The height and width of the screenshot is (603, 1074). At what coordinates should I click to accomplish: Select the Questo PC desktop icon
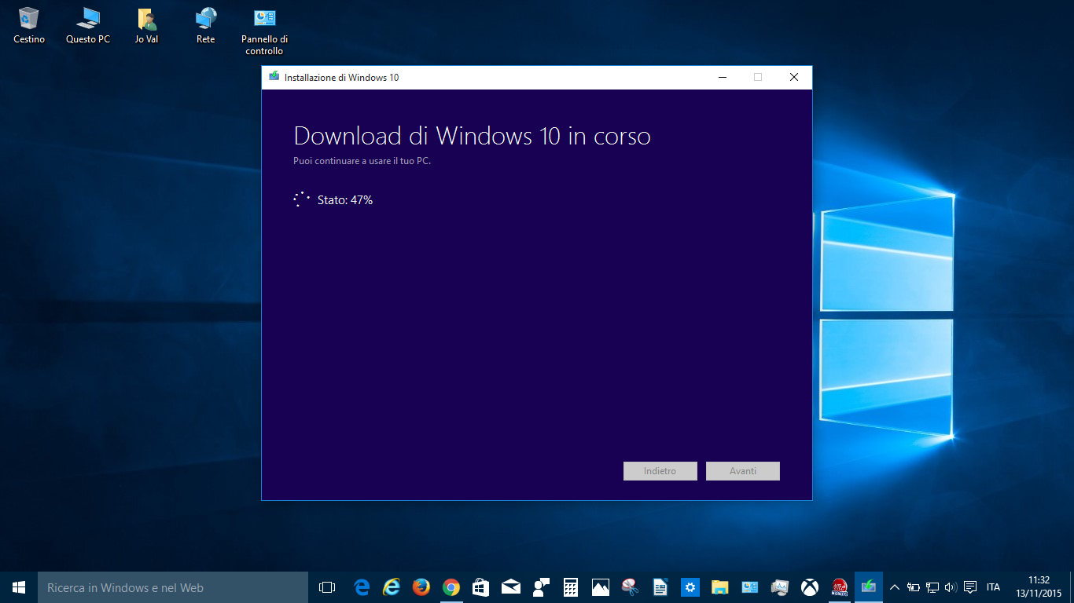tap(88, 25)
